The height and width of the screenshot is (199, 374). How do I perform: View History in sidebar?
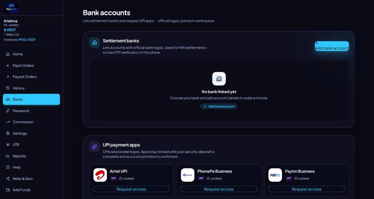[31, 88]
